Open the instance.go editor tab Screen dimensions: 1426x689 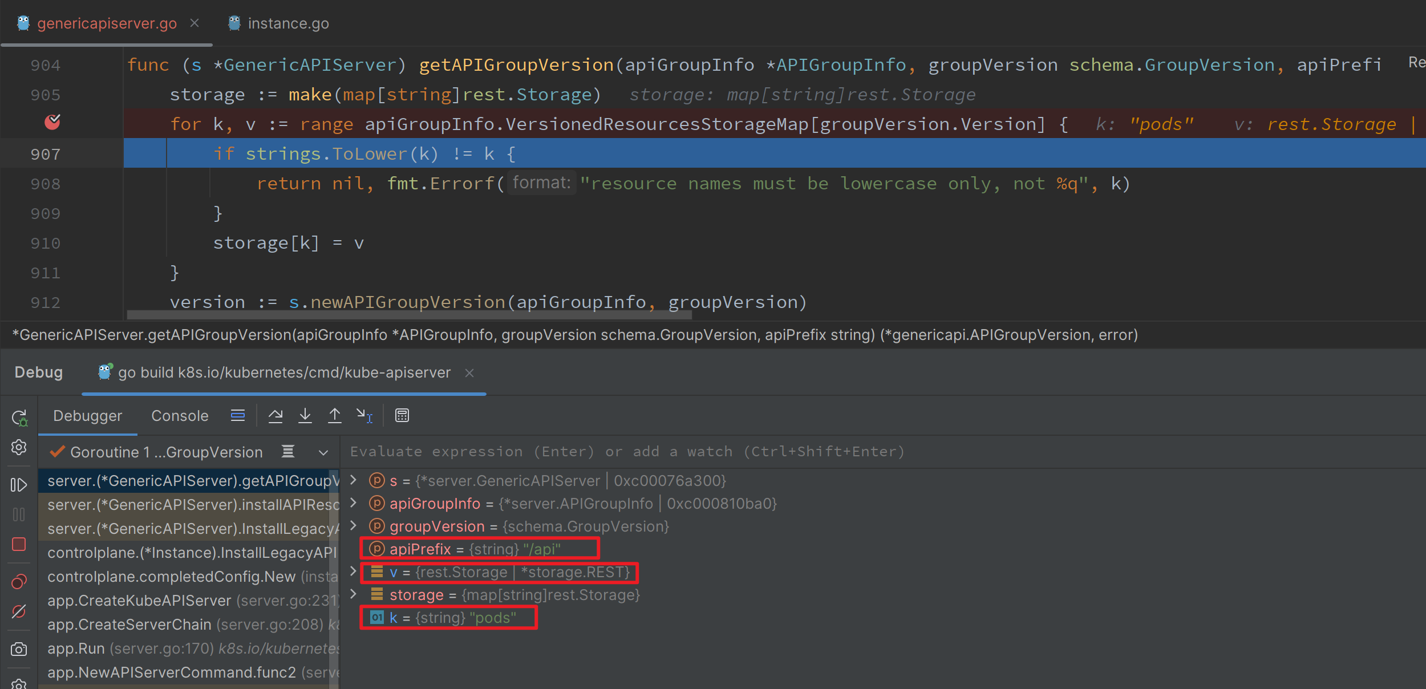click(x=288, y=23)
